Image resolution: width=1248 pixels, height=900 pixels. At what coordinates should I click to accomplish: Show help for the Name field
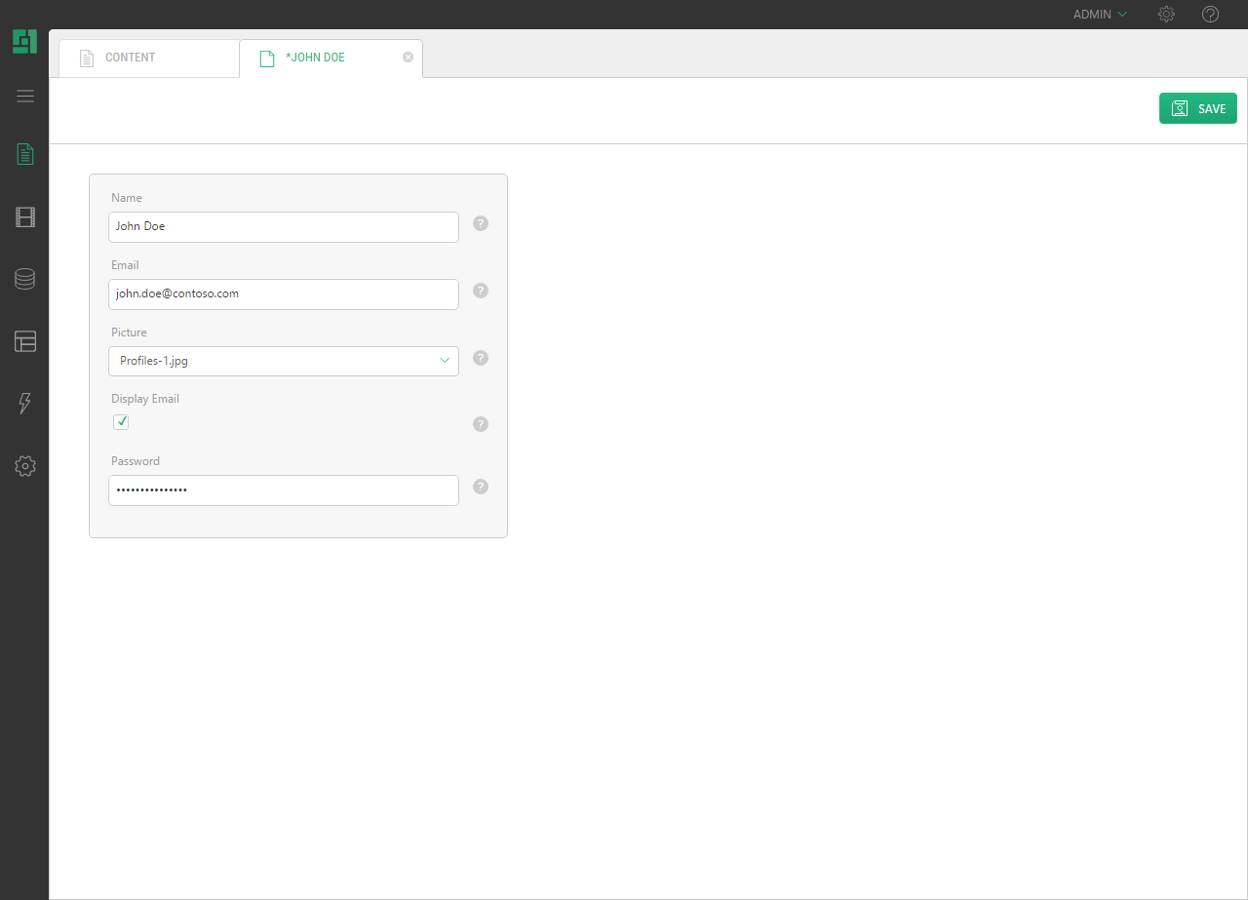tap(480, 223)
